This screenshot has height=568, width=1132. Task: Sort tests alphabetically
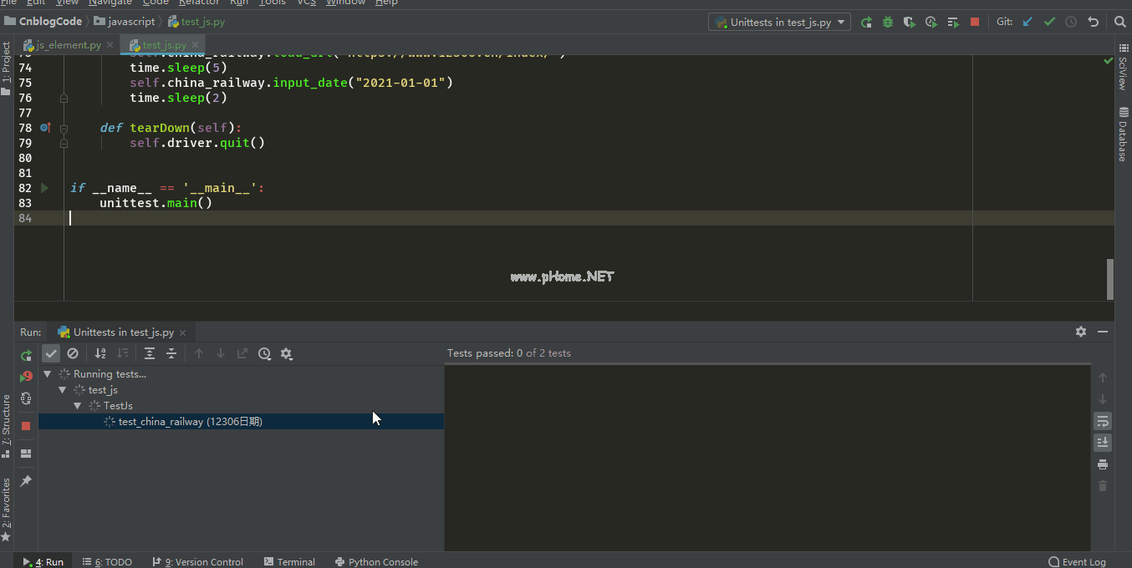[100, 353]
